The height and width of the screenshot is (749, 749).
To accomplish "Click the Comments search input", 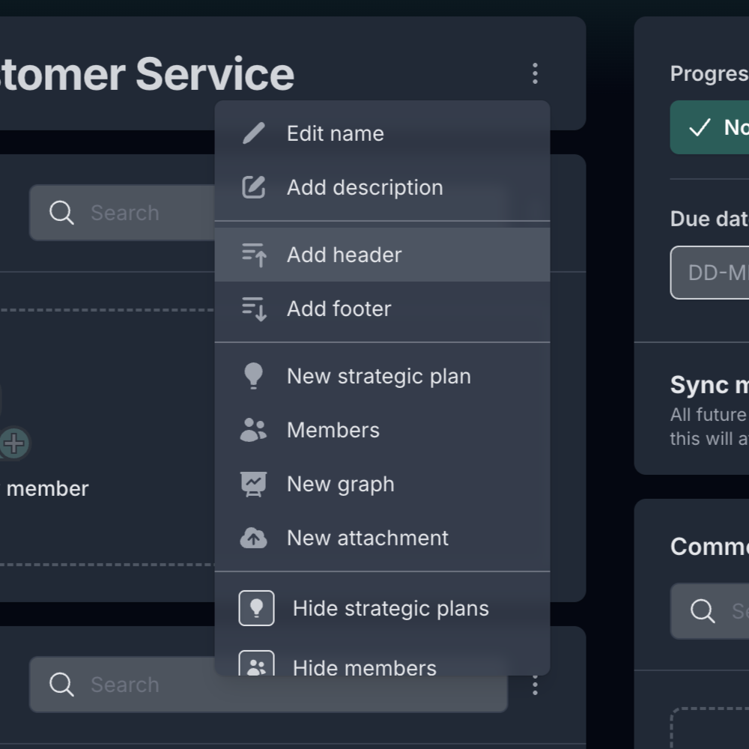I will click(709, 611).
